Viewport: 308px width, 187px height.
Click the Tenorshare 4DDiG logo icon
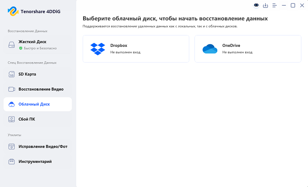13,11
